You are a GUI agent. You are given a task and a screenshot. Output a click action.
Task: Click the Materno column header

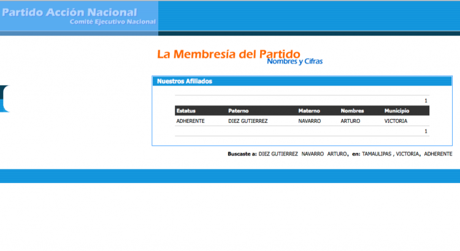309,110
